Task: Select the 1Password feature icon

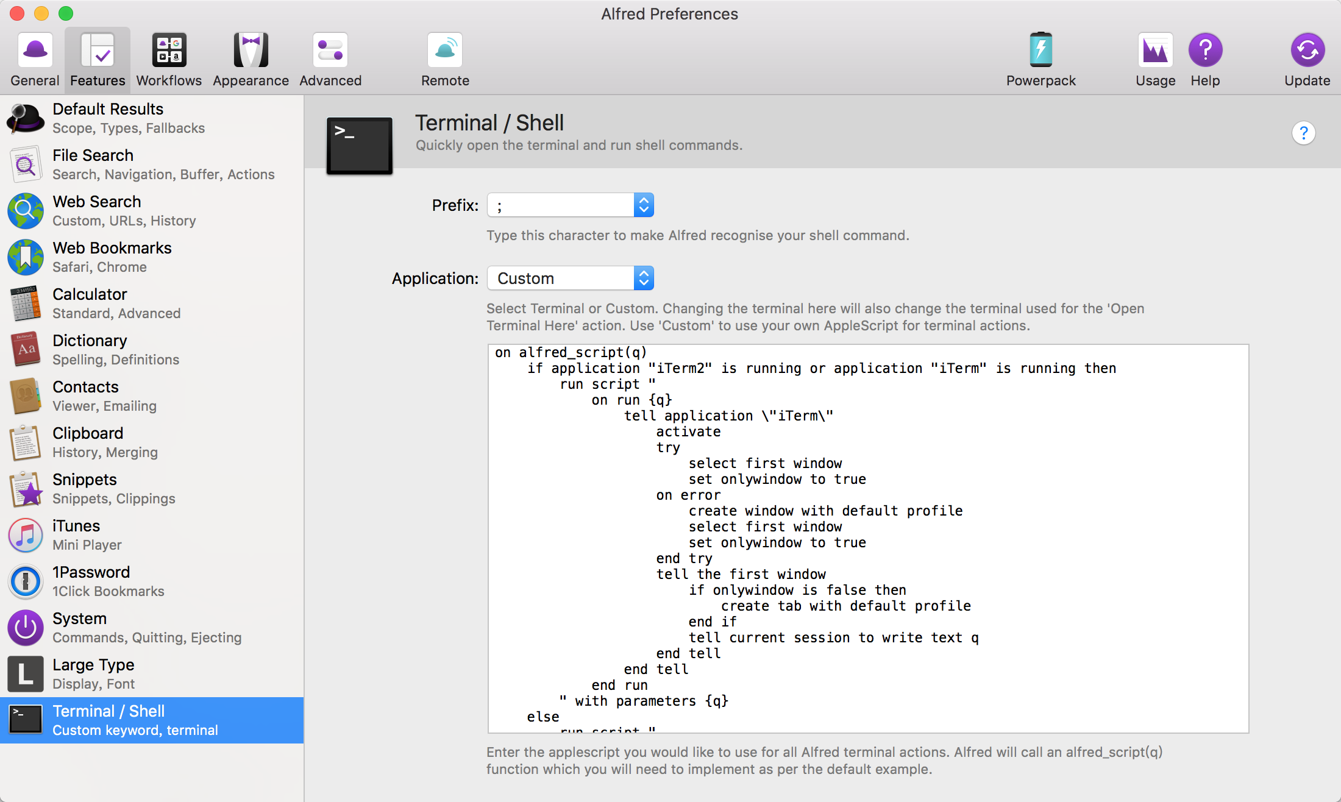Action: point(26,581)
